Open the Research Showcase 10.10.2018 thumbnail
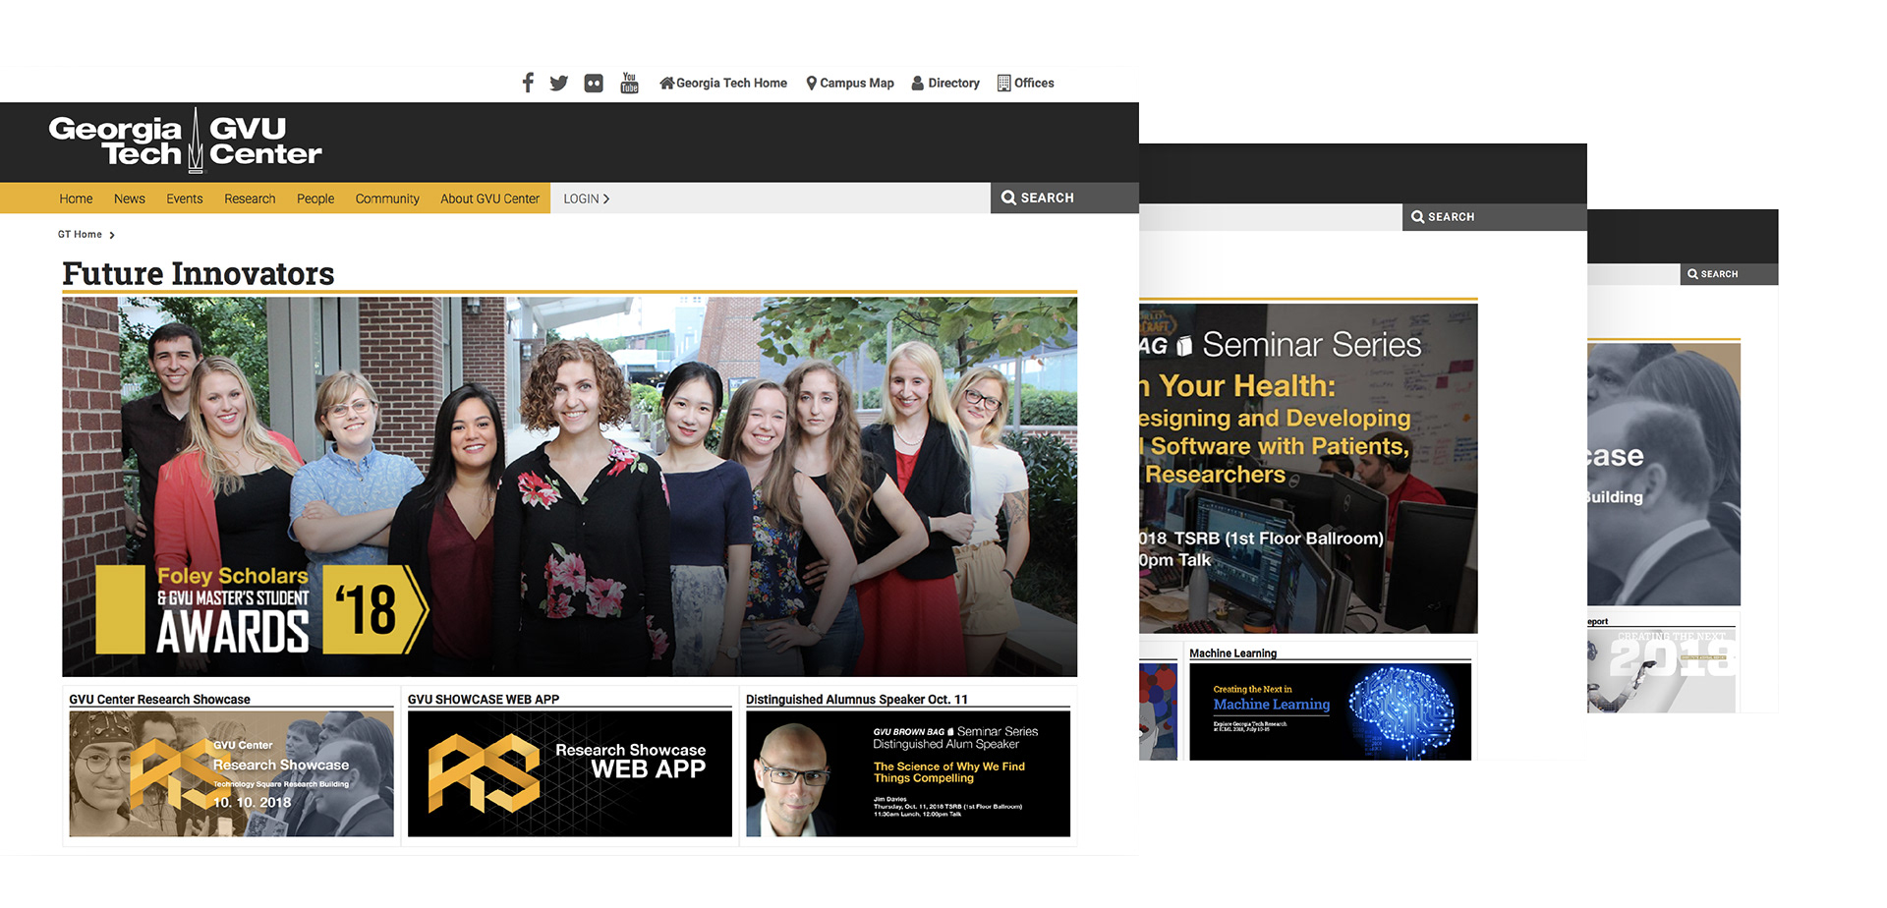This screenshot has width=1887, height=908. 231,774
